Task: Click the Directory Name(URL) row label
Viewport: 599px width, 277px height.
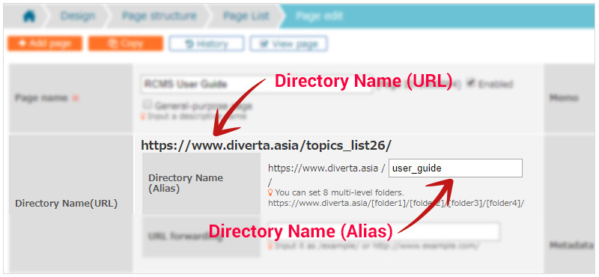Action: (66, 204)
